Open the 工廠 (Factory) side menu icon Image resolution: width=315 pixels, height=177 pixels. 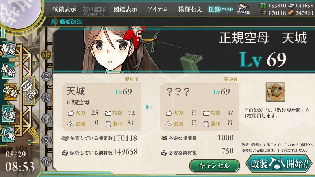pos(8,134)
